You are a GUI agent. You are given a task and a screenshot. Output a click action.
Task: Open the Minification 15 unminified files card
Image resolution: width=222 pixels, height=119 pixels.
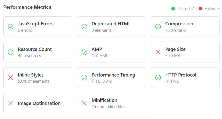112,103
